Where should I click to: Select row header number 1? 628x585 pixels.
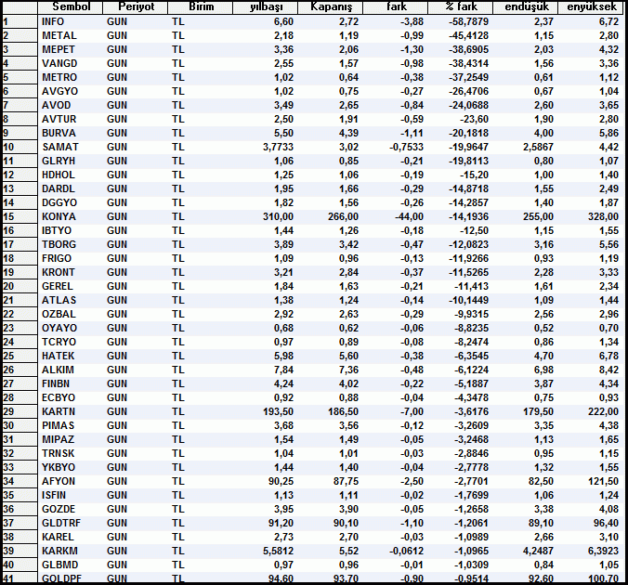click(20, 22)
